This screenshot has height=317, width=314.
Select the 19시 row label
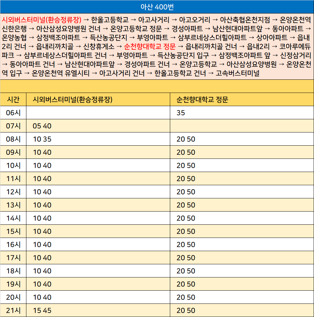13,284
